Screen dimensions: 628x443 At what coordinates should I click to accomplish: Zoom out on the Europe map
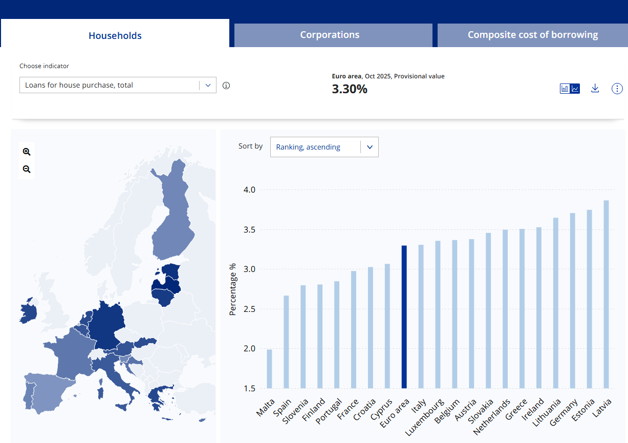tap(27, 170)
